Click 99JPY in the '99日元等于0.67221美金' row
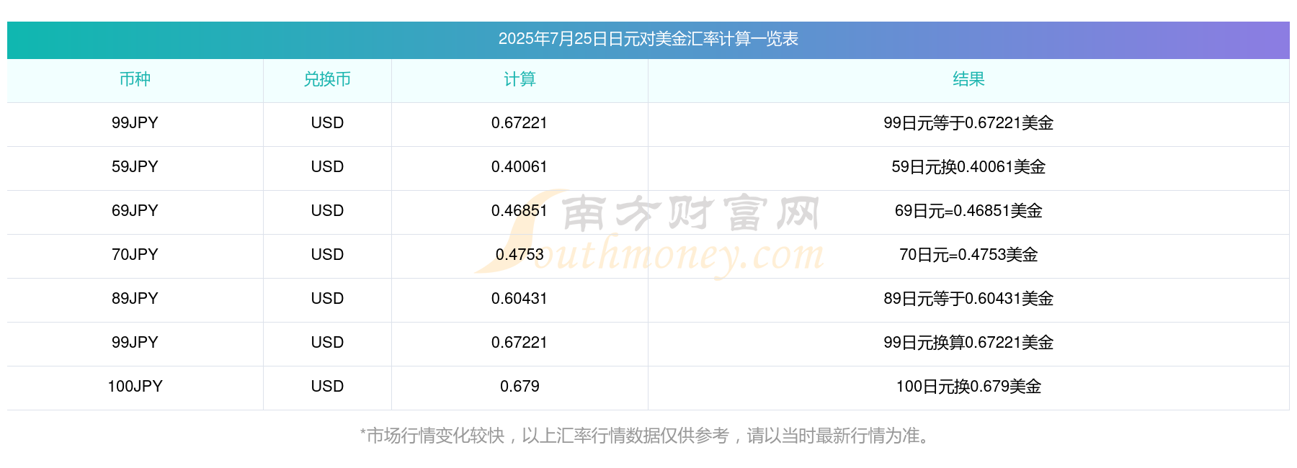1297x468 pixels. pyautogui.click(x=135, y=123)
